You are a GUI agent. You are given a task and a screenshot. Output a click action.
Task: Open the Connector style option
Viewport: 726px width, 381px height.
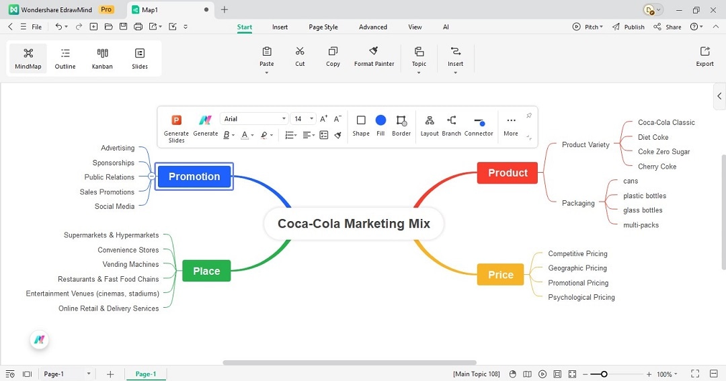point(479,126)
